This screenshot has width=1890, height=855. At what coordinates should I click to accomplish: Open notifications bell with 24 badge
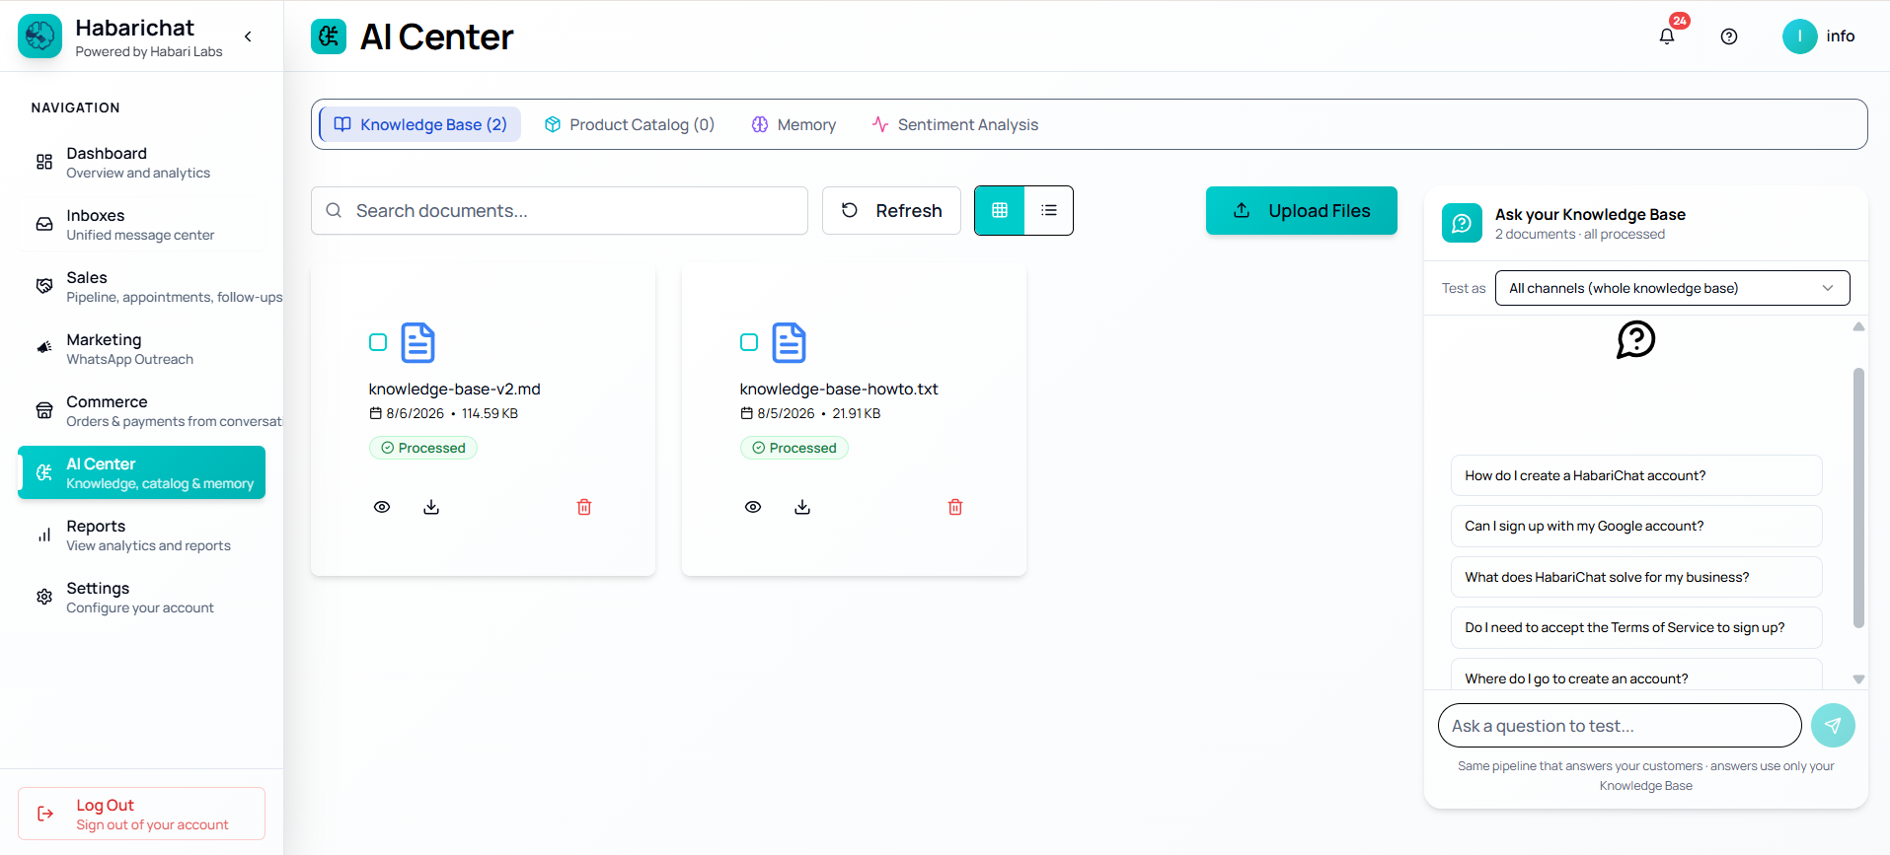click(x=1667, y=36)
